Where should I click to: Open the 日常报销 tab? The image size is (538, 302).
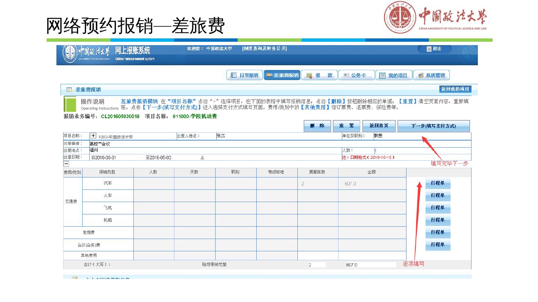[244, 75]
